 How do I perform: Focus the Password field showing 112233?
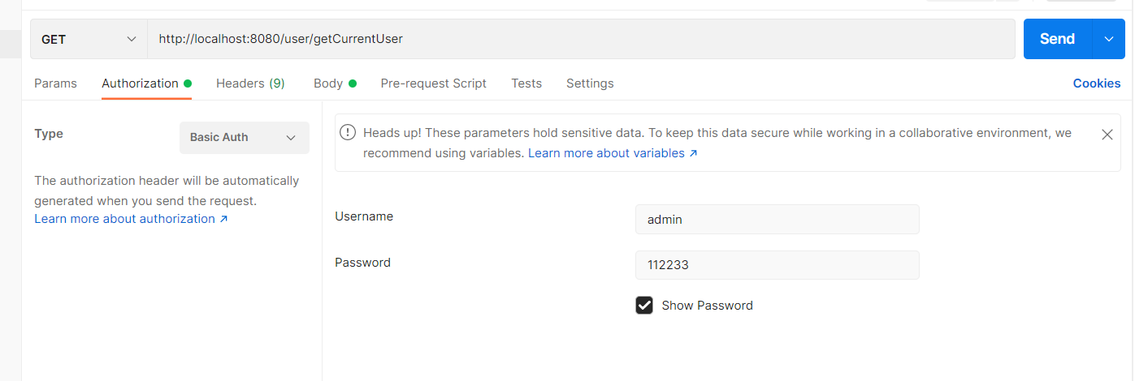(778, 265)
